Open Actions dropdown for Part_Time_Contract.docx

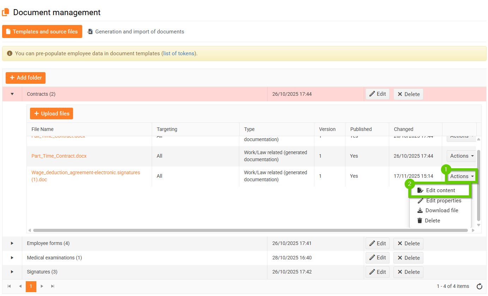tap(461, 156)
